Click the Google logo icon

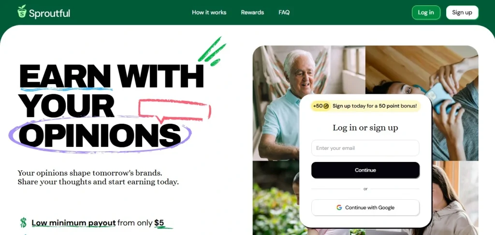[x=339, y=207]
